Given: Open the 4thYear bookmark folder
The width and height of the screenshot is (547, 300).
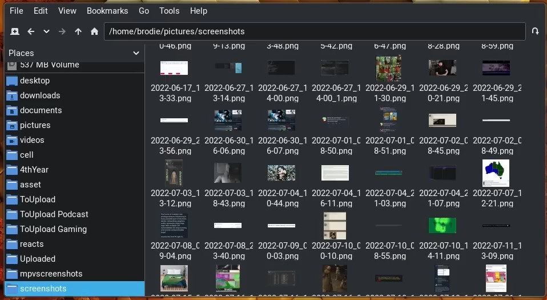Looking at the screenshot, I should (75, 170).
